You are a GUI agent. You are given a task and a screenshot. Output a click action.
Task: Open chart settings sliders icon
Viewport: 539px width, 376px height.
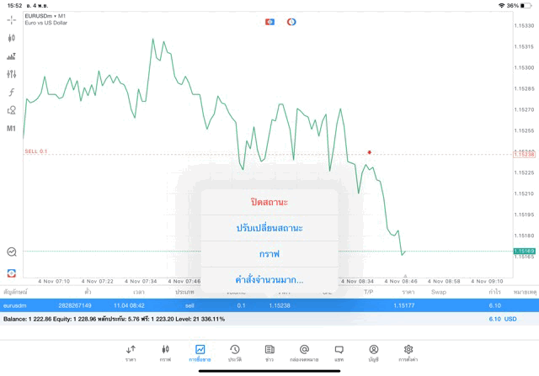[12, 74]
